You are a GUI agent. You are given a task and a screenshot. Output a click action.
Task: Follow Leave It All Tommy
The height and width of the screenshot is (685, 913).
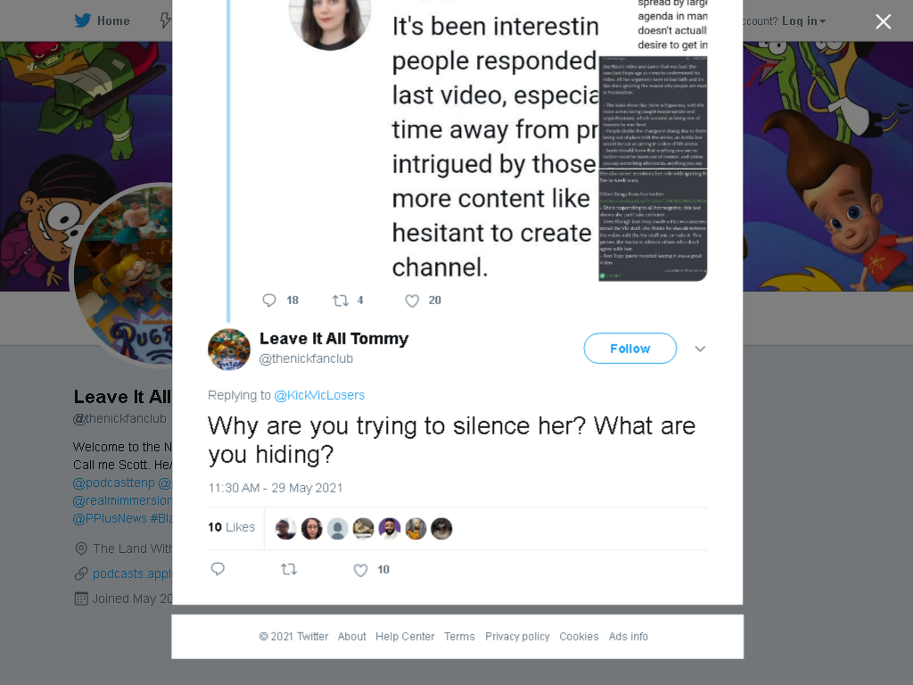click(x=630, y=349)
